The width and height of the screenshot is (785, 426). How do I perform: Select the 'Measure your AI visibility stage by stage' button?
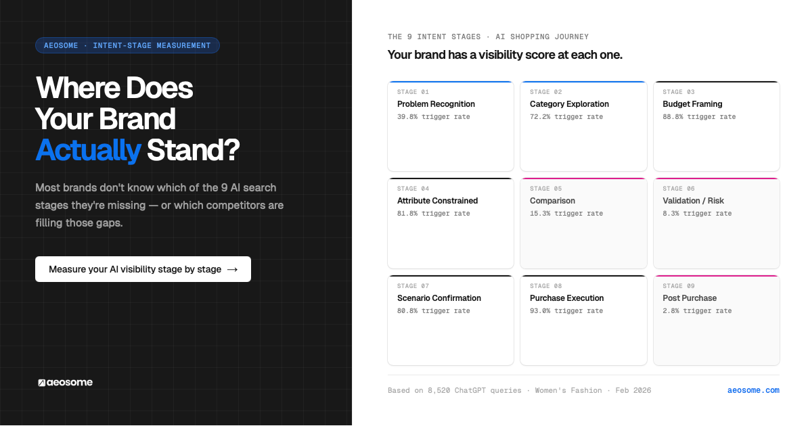[x=143, y=269]
